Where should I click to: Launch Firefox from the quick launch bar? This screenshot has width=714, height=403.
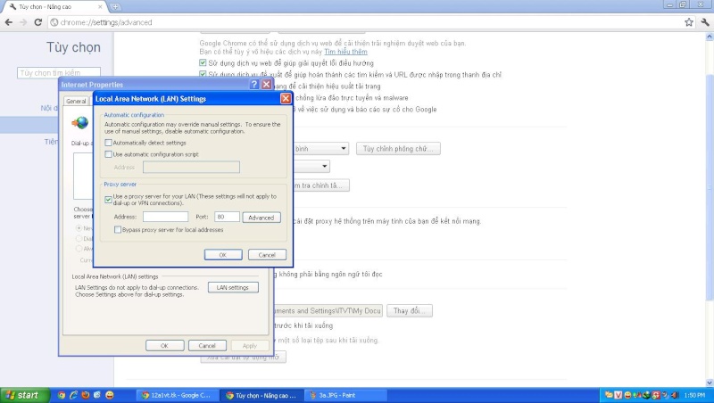point(85,395)
